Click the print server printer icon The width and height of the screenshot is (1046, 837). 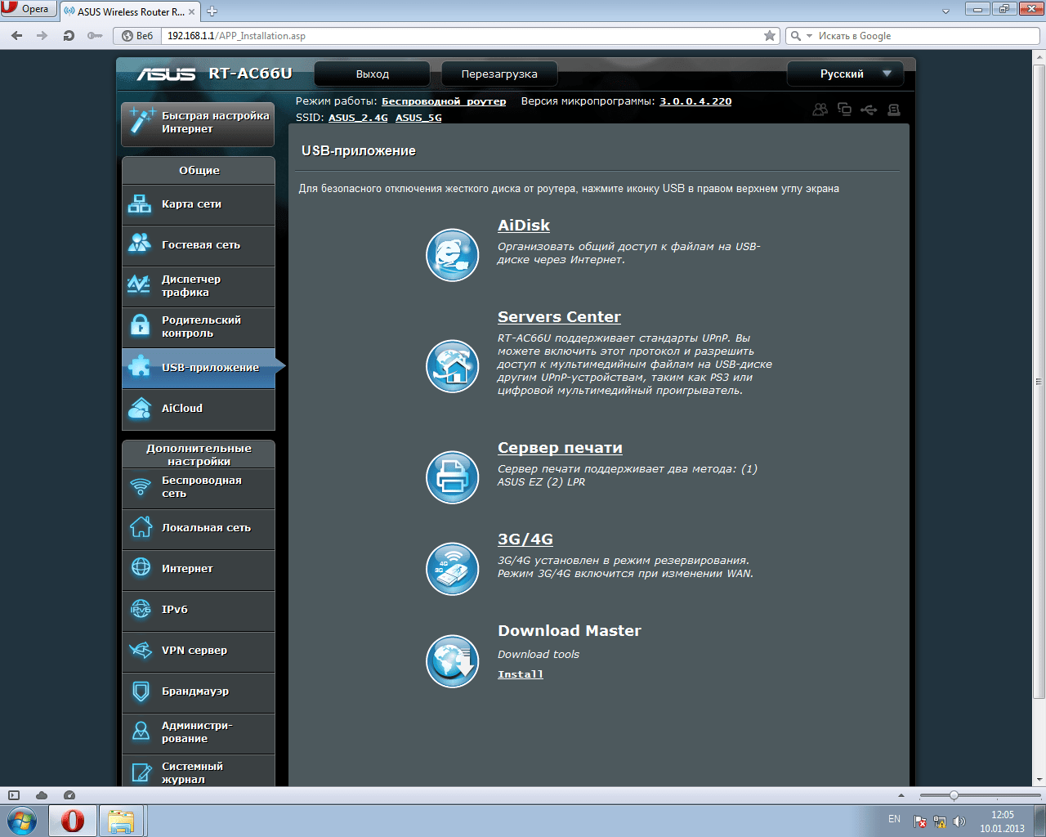pos(453,477)
